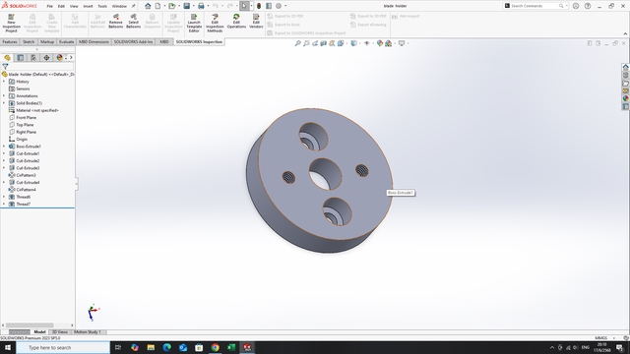Click Remove Balloons tool
The image size is (630, 354).
click(x=116, y=21)
